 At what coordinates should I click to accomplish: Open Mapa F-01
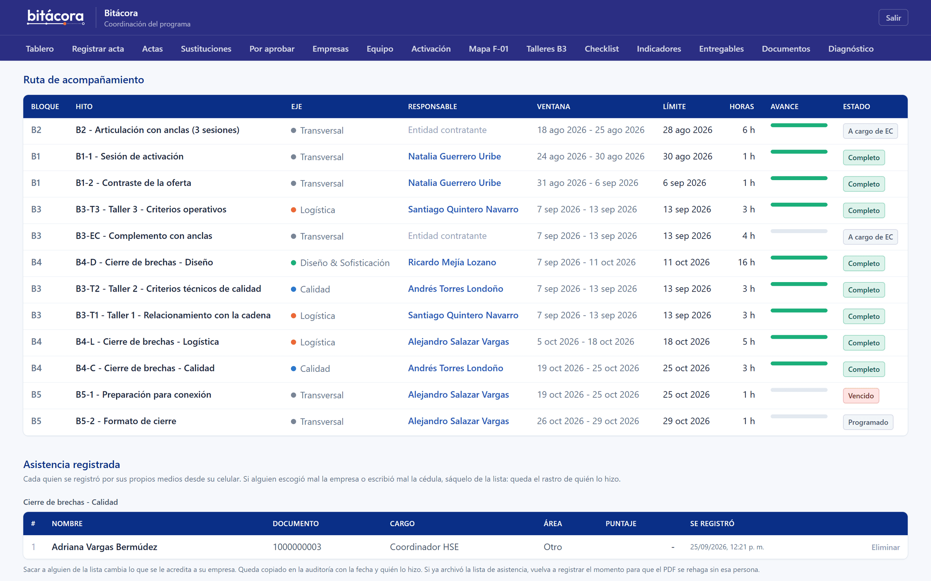(488, 49)
